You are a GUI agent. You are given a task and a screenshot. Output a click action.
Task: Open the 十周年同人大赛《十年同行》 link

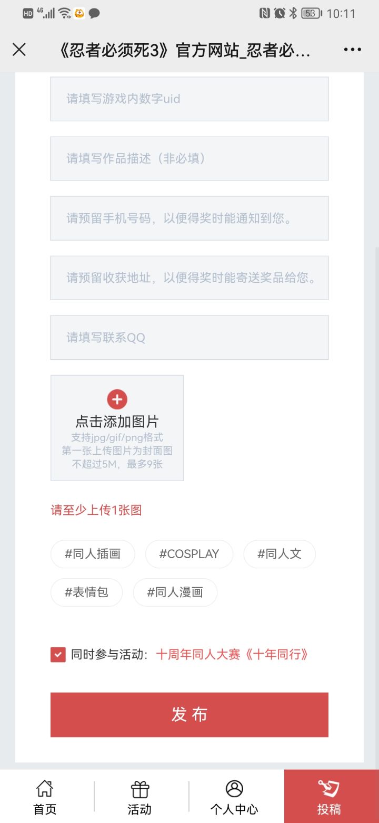click(x=232, y=655)
